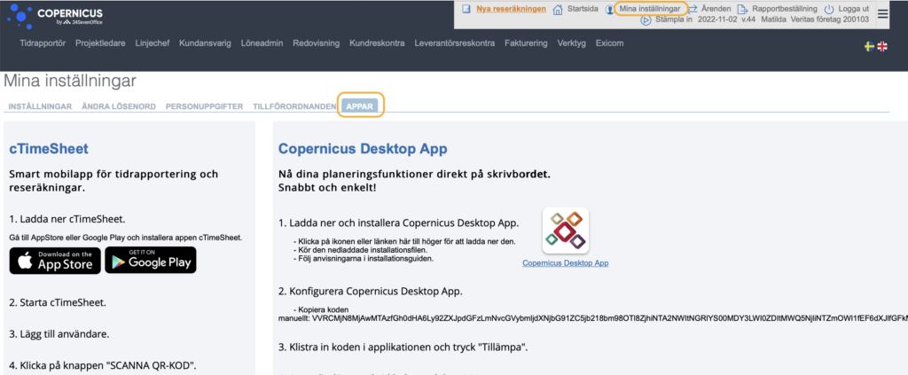Click the Copernicus Desktop App heading
The image size is (908, 375).
pos(363,149)
